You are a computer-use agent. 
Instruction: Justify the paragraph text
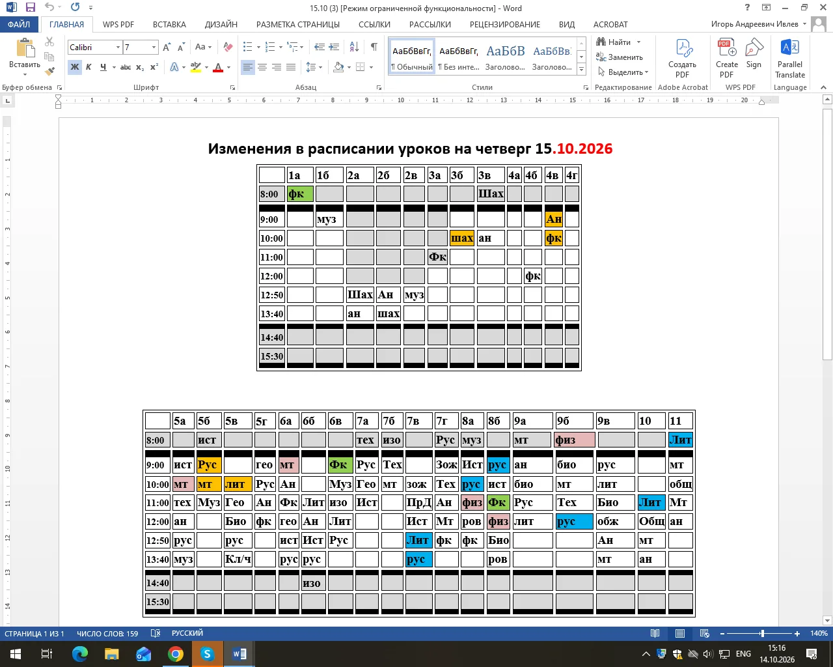point(291,67)
